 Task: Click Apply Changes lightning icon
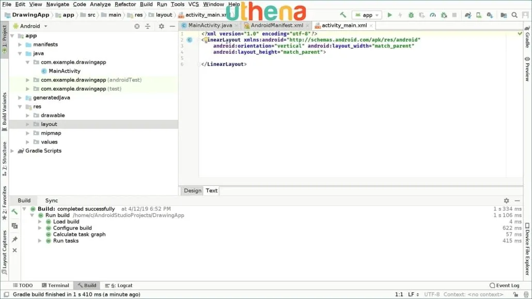[x=400, y=15]
